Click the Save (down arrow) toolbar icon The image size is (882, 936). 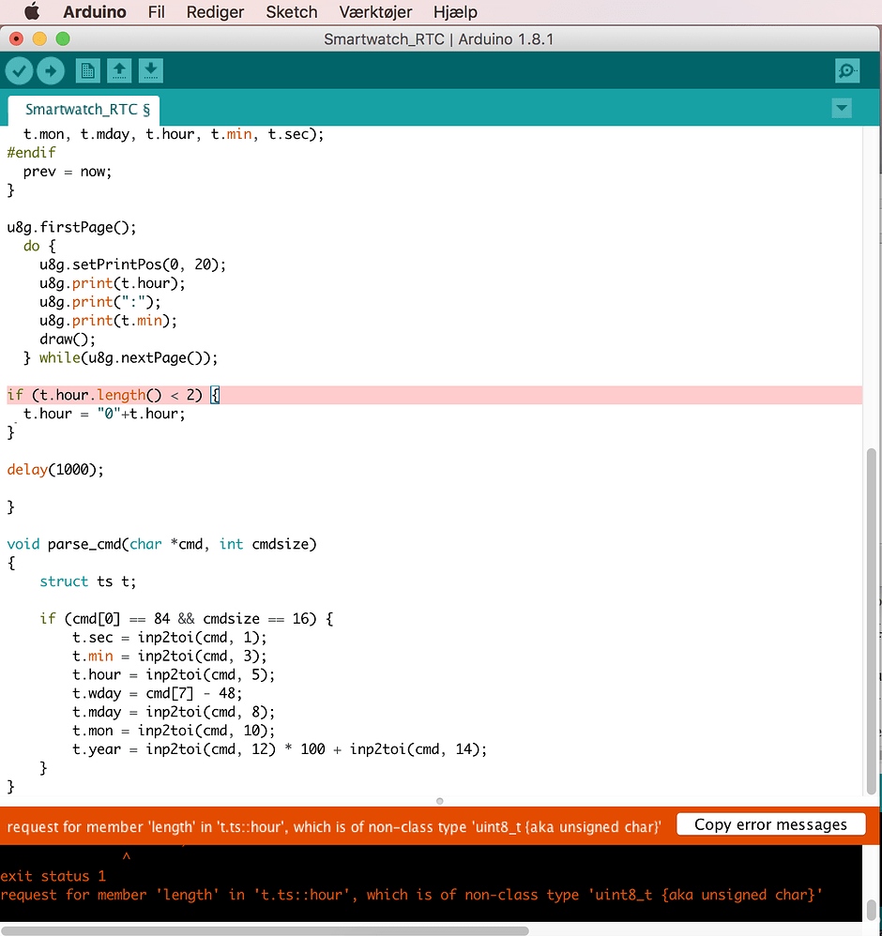tap(151, 70)
